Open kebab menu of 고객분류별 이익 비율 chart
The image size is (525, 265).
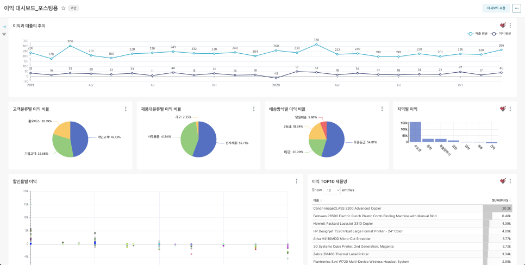pyautogui.click(x=126, y=109)
